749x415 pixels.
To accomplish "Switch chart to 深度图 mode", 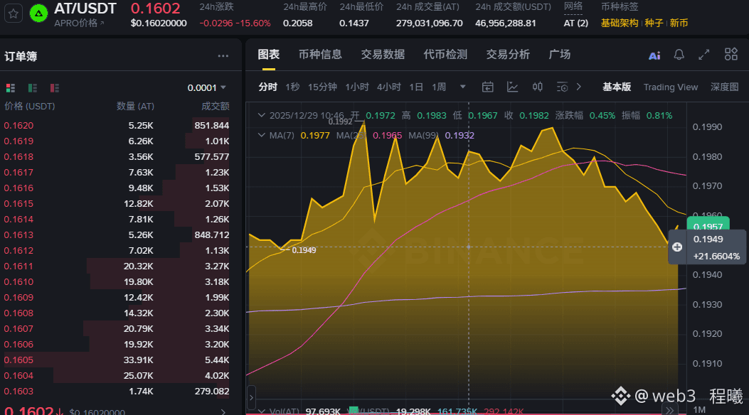I will pos(725,87).
